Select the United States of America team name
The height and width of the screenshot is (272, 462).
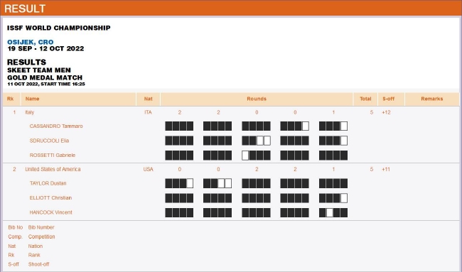(53, 169)
